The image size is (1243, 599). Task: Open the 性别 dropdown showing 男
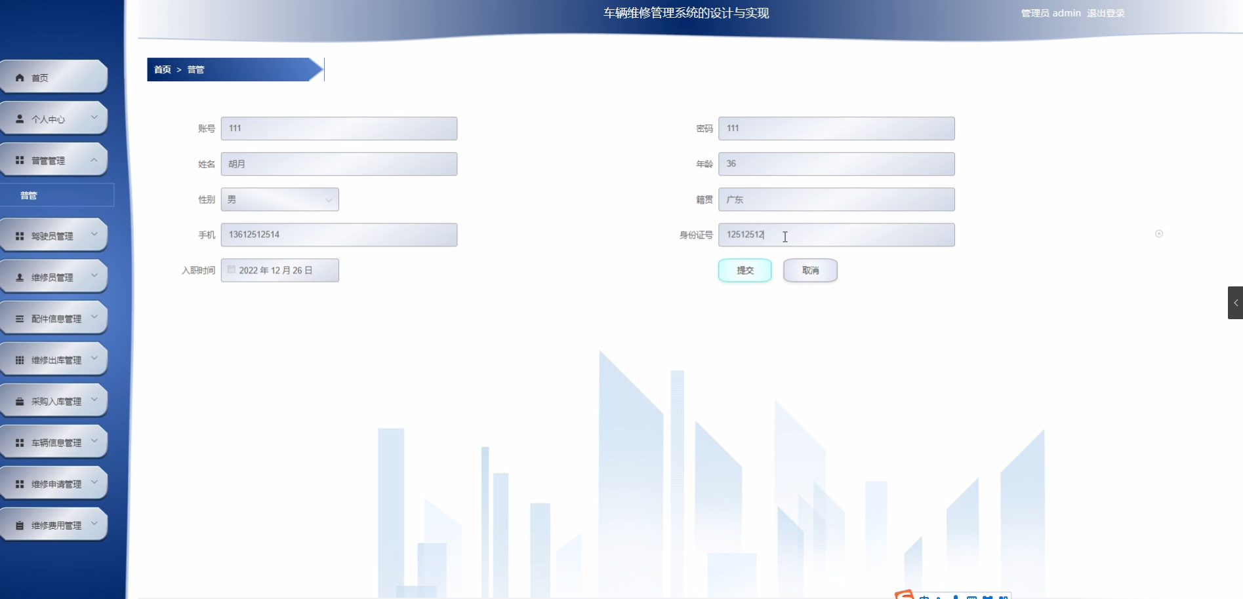tap(280, 199)
